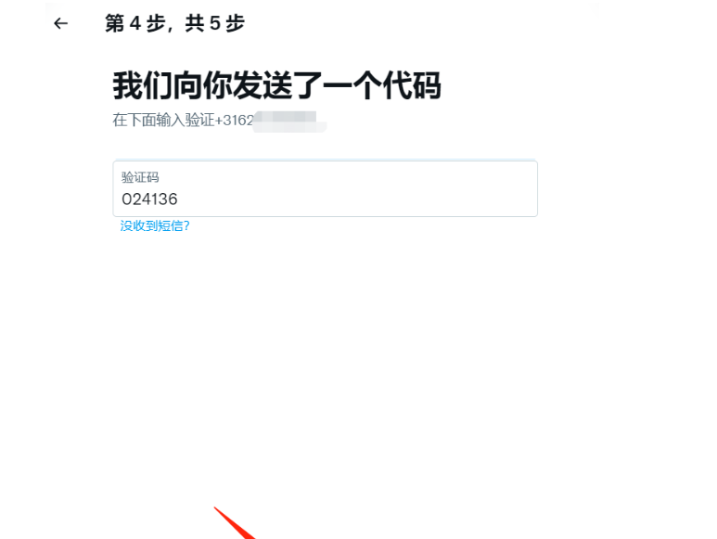Place cursor after the code 024136

click(178, 199)
